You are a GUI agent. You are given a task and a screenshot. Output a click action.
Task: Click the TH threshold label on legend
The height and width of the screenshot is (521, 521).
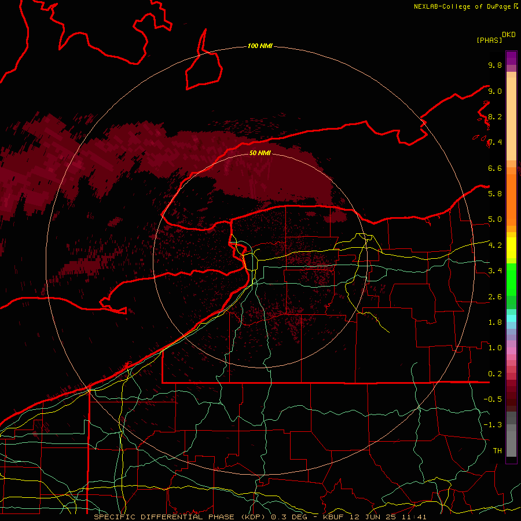pyautogui.click(x=497, y=451)
